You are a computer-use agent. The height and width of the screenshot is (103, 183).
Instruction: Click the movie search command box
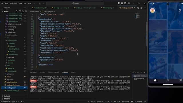[75, 3]
